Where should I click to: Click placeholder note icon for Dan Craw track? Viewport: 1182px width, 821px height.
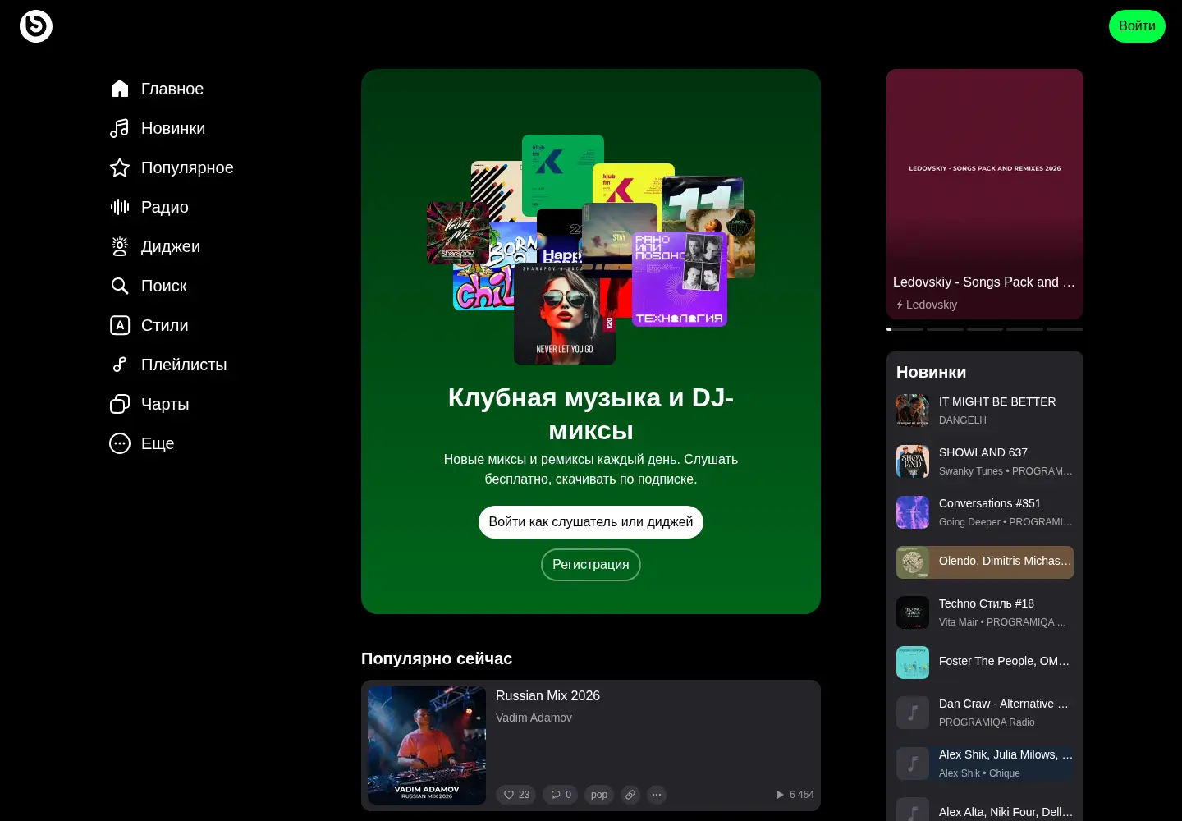(913, 713)
